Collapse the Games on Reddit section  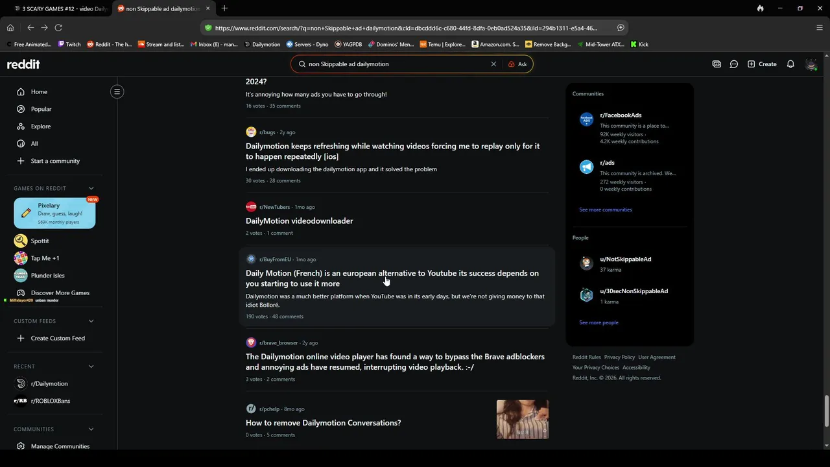[x=91, y=189]
